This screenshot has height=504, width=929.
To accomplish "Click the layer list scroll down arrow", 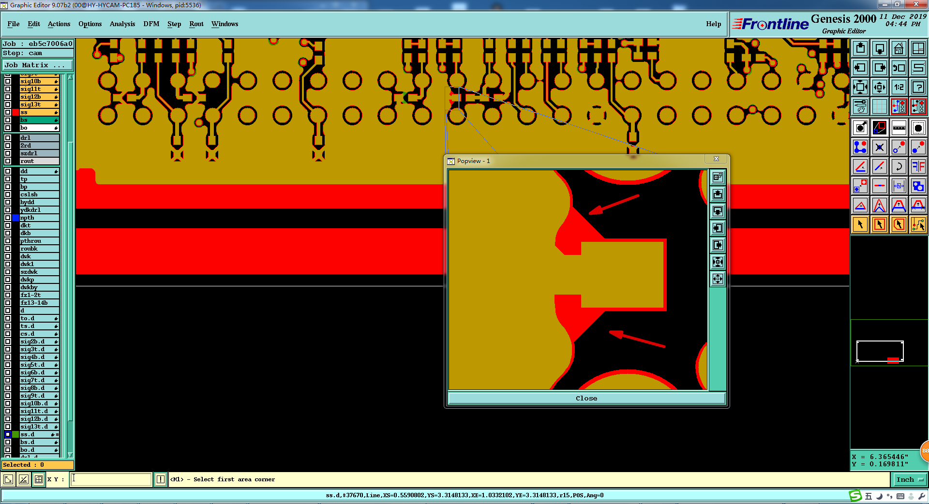I will coord(70,455).
